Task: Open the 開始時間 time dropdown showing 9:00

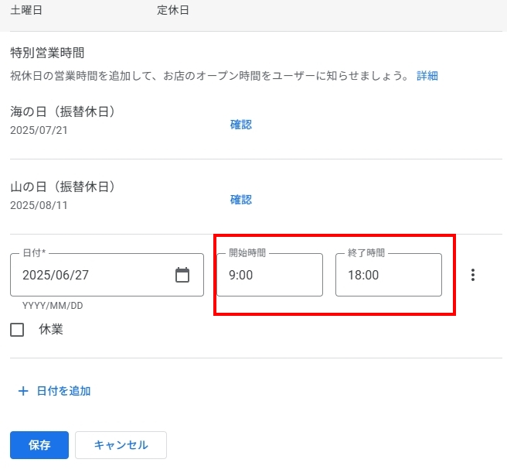Action: [x=269, y=275]
